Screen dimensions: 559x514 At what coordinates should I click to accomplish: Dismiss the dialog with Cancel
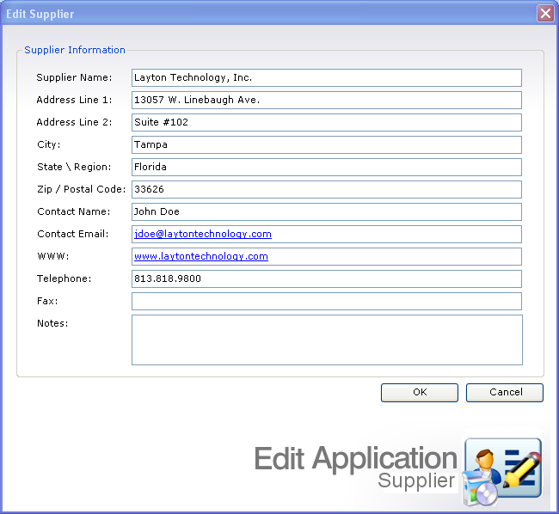click(505, 393)
